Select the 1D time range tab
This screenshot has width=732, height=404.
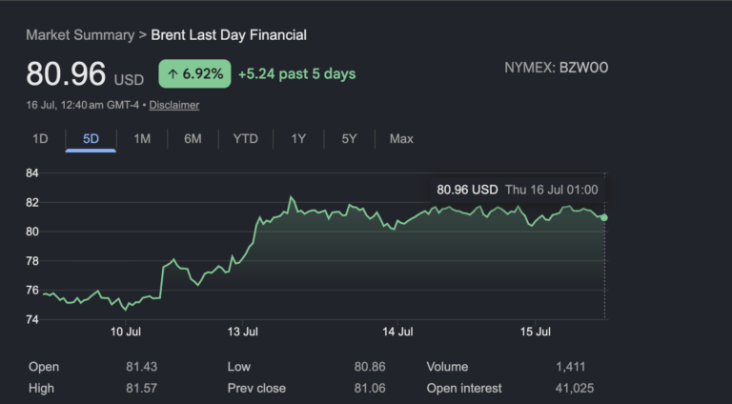coord(40,138)
